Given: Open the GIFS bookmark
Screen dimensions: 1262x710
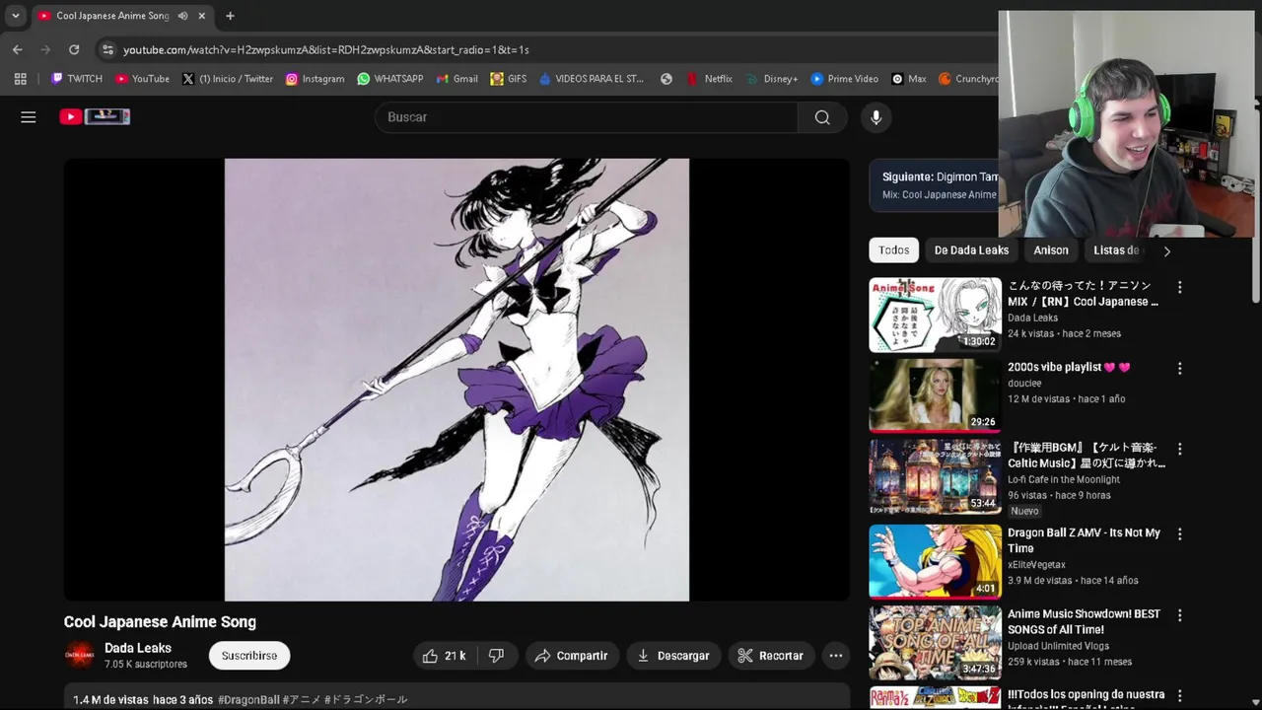Looking at the screenshot, I should 508,79.
